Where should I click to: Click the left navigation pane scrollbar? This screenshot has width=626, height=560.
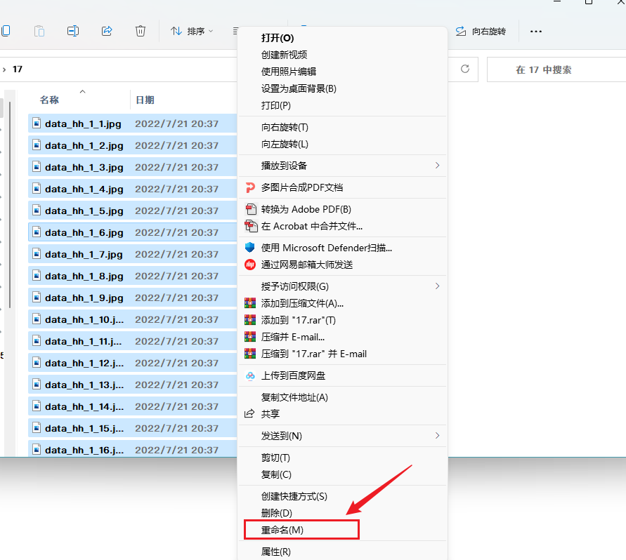pyautogui.click(x=10, y=206)
